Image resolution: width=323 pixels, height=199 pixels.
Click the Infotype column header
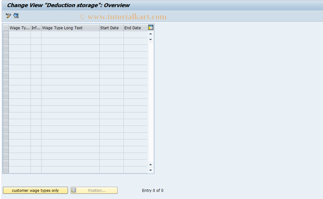tap(36, 28)
